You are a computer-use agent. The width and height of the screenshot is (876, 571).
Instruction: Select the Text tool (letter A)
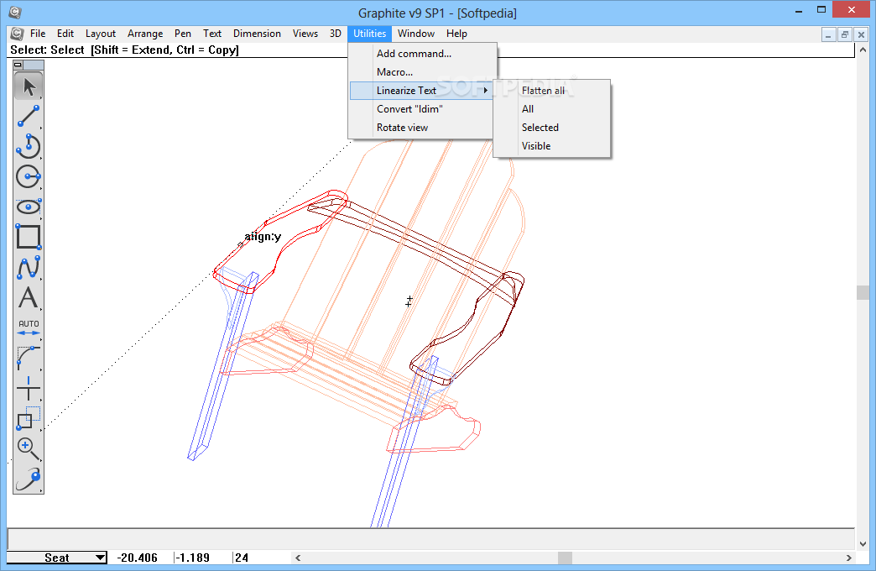29,297
